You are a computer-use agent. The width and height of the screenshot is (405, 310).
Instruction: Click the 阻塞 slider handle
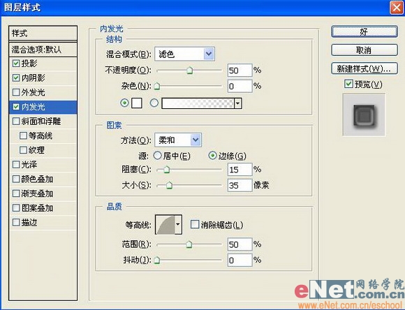[167, 170]
